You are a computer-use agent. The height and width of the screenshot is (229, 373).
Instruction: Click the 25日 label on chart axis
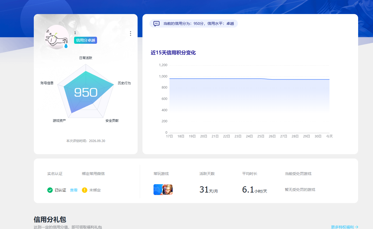pyautogui.click(x=261, y=136)
